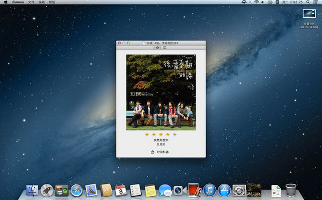Open Messages chat bubbles in the Dock
Screen dimensions: 322x200
(x=165, y=190)
